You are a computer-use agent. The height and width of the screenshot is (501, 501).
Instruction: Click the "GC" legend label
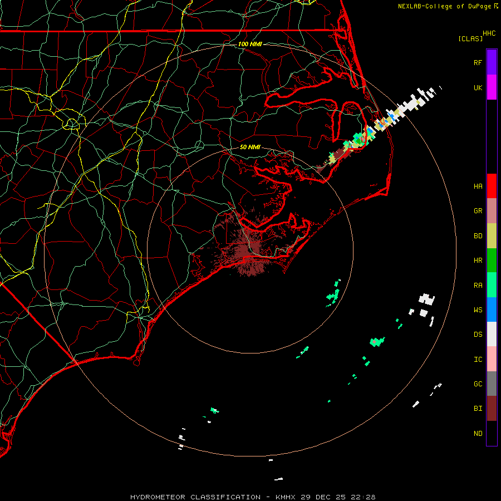point(478,384)
